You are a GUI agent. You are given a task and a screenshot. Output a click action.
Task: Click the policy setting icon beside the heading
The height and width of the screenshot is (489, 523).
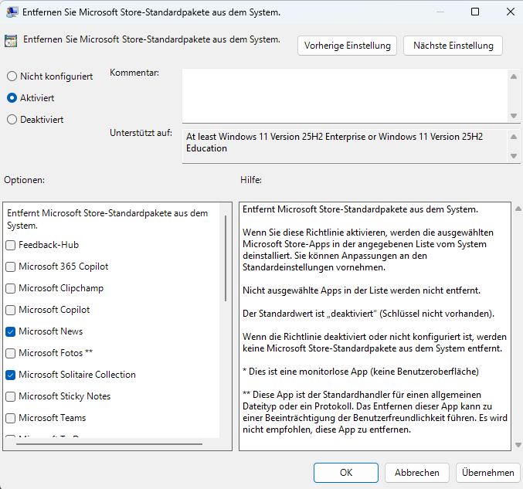pyautogui.click(x=11, y=40)
